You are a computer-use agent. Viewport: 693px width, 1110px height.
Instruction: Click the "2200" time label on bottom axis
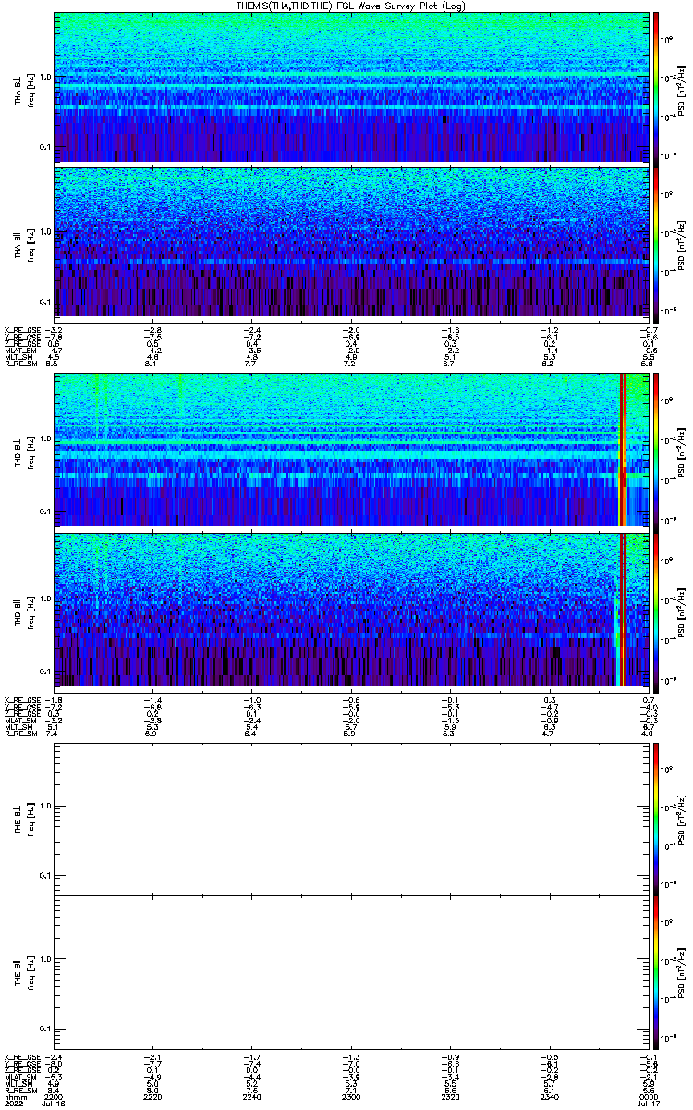pyautogui.click(x=55, y=1096)
